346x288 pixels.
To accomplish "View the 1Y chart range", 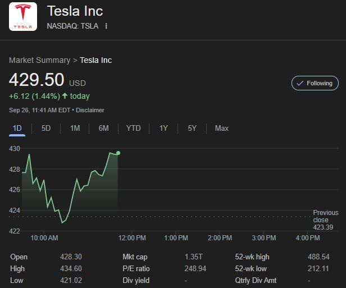I will pos(163,128).
